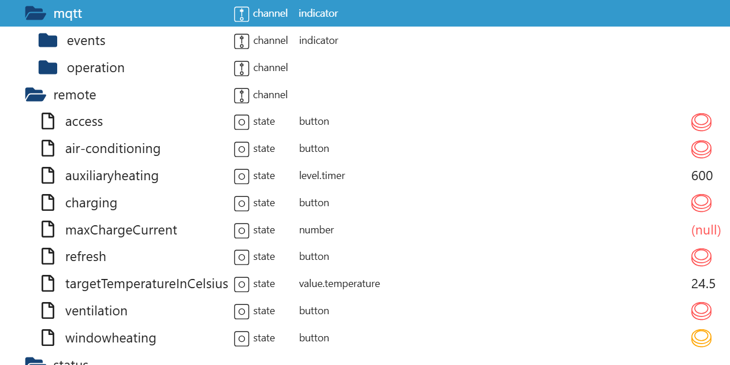Click the channel icon next to operation

click(x=241, y=68)
